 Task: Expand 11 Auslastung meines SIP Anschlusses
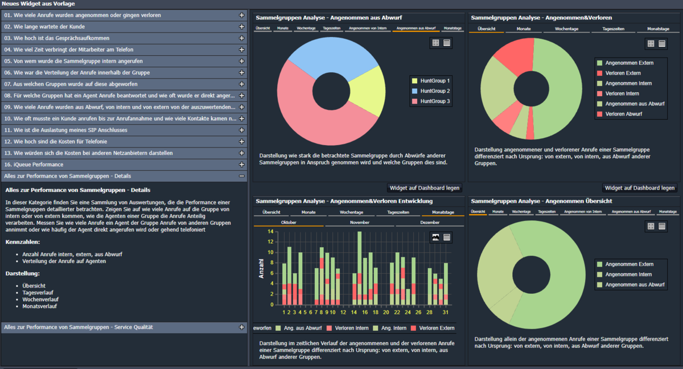(242, 130)
